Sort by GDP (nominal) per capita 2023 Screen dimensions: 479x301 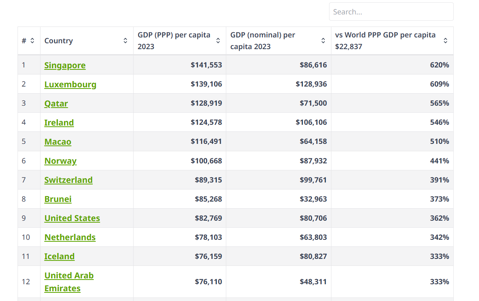tap(323, 41)
